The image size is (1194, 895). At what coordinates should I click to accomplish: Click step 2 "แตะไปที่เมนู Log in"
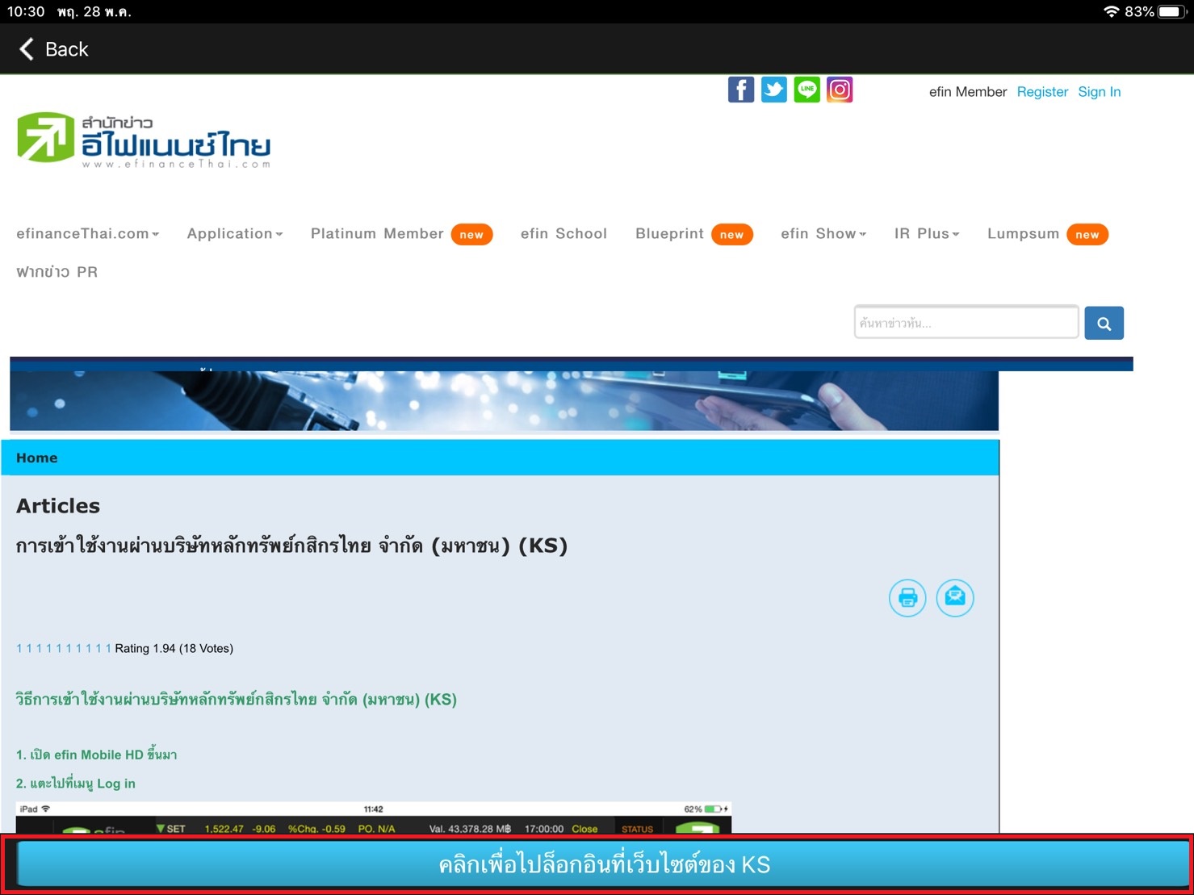[76, 784]
